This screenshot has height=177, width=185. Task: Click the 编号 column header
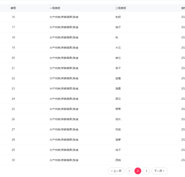coord(13,8)
